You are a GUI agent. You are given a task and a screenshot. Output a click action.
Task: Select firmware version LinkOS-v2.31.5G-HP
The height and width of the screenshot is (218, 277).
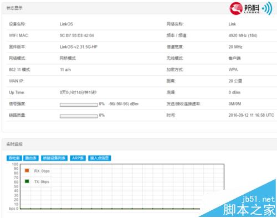[79, 47]
